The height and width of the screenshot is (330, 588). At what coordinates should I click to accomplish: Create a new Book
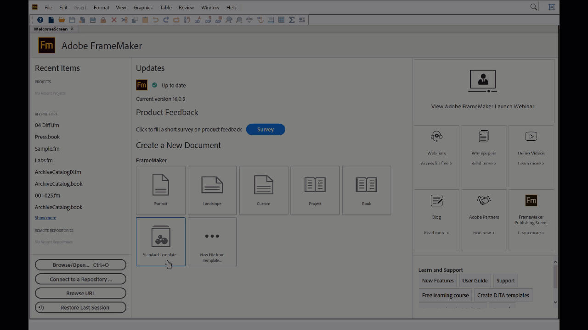pos(367,190)
